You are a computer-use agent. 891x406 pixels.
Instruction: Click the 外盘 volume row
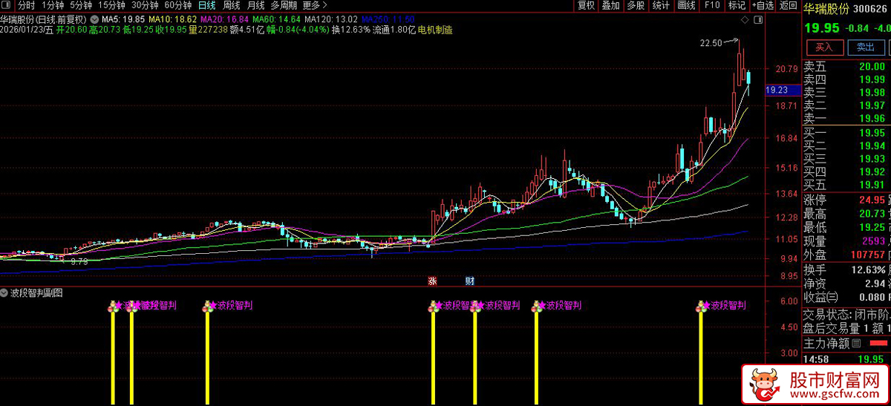point(846,255)
